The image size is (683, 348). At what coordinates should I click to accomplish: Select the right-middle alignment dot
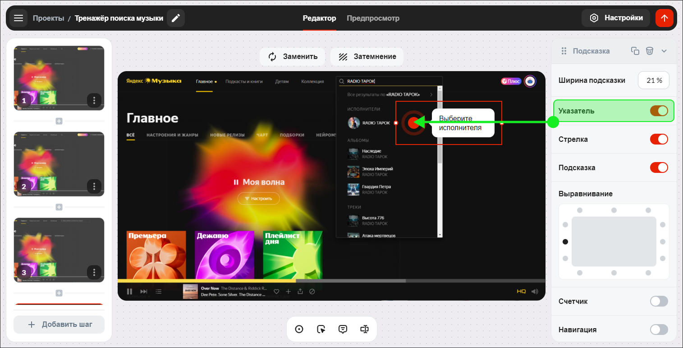[x=663, y=242]
